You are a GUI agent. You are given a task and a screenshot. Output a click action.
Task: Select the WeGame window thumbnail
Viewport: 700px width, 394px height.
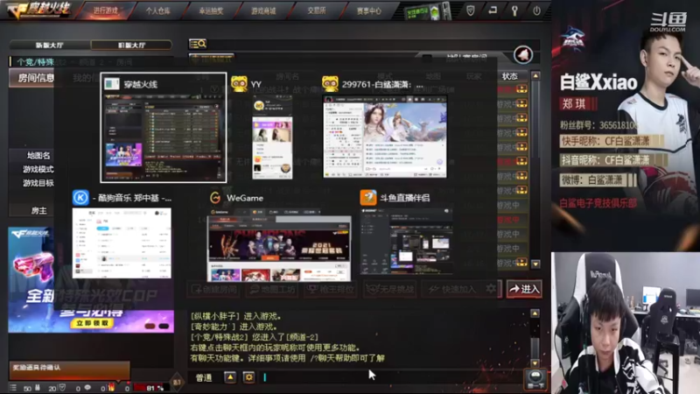click(x=279, y=245)
